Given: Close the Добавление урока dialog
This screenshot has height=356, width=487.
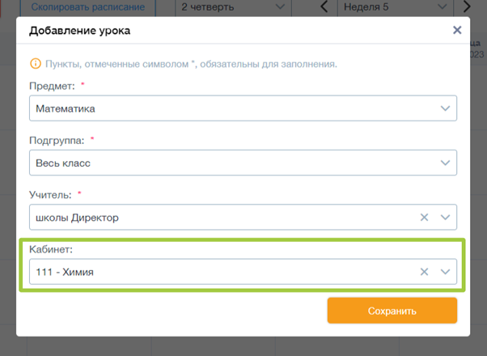Looking at the screenshot, I should (x=457, y=30).
